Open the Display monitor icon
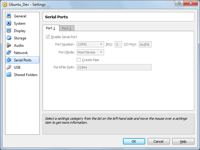200x150 pixels. point(9,31)
